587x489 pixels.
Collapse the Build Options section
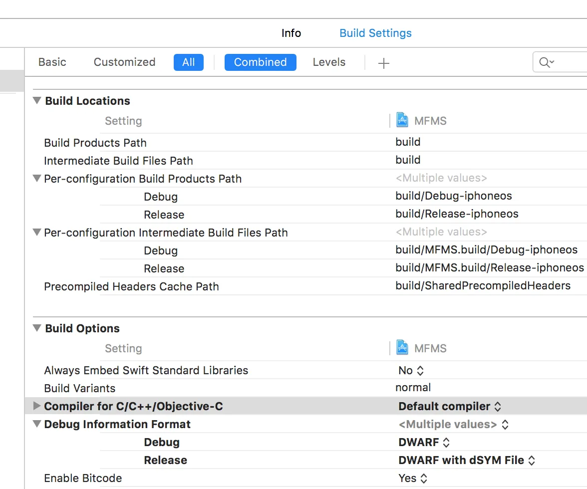pyautogui.click(x=37, y=328)
